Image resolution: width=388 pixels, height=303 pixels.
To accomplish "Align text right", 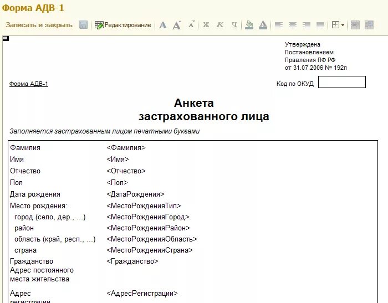I will point(307,25).
